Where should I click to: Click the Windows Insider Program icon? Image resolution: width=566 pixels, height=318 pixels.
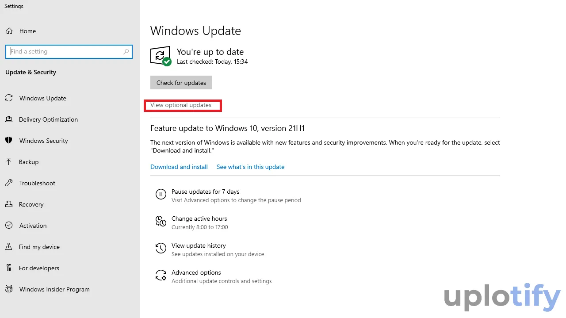click(9, 289)
